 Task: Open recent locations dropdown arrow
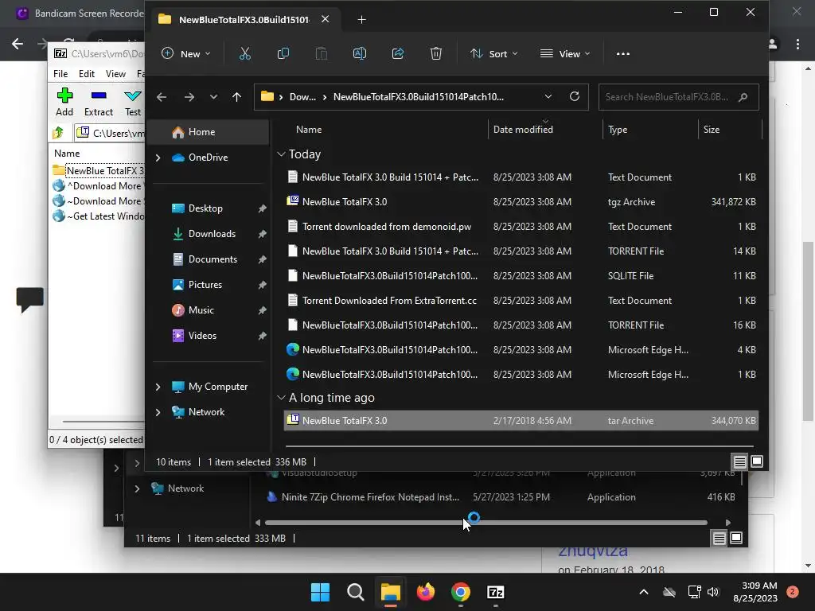point(213,97)
